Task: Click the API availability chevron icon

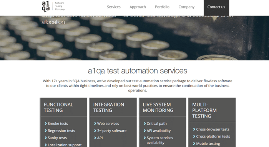Action: [144, 131]
